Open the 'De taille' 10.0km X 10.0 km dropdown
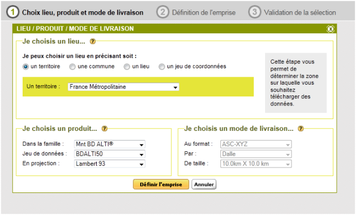This screenshot has width=356, height=215. [x=256, y=164]
